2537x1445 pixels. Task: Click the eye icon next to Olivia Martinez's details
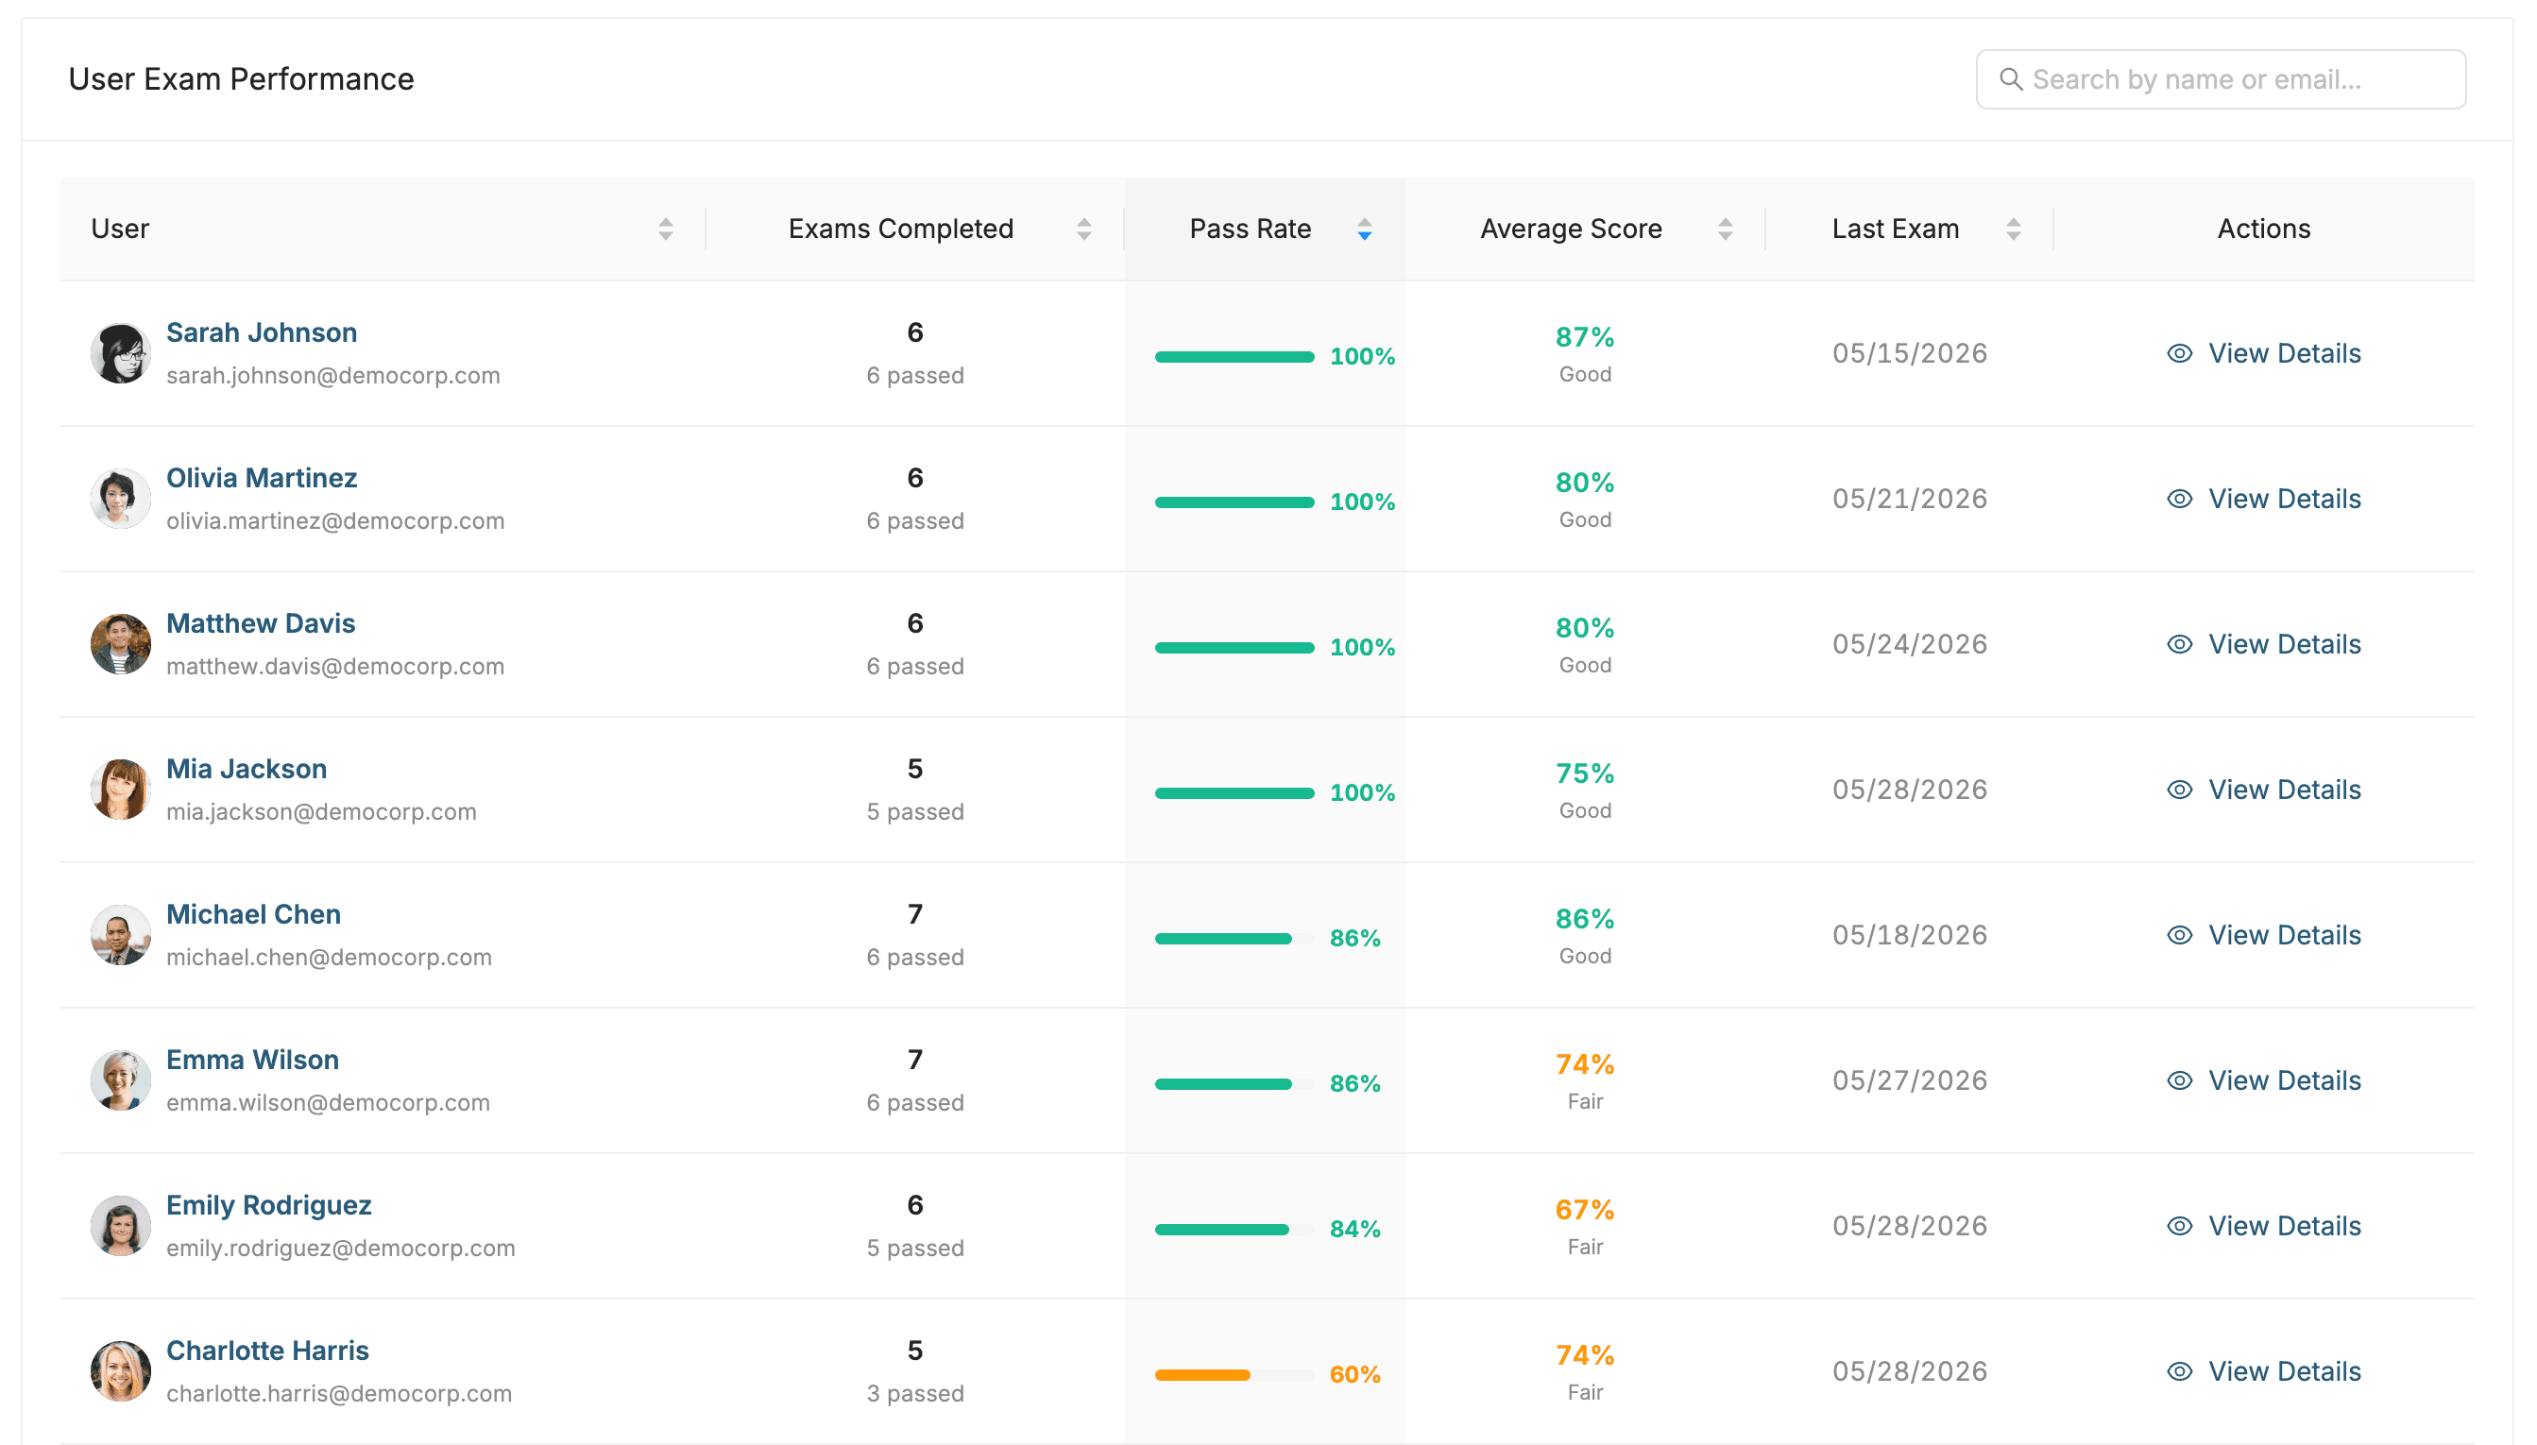2179,499
